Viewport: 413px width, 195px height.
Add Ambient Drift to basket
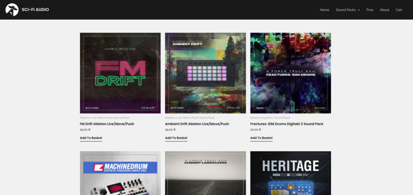point(176,138)
